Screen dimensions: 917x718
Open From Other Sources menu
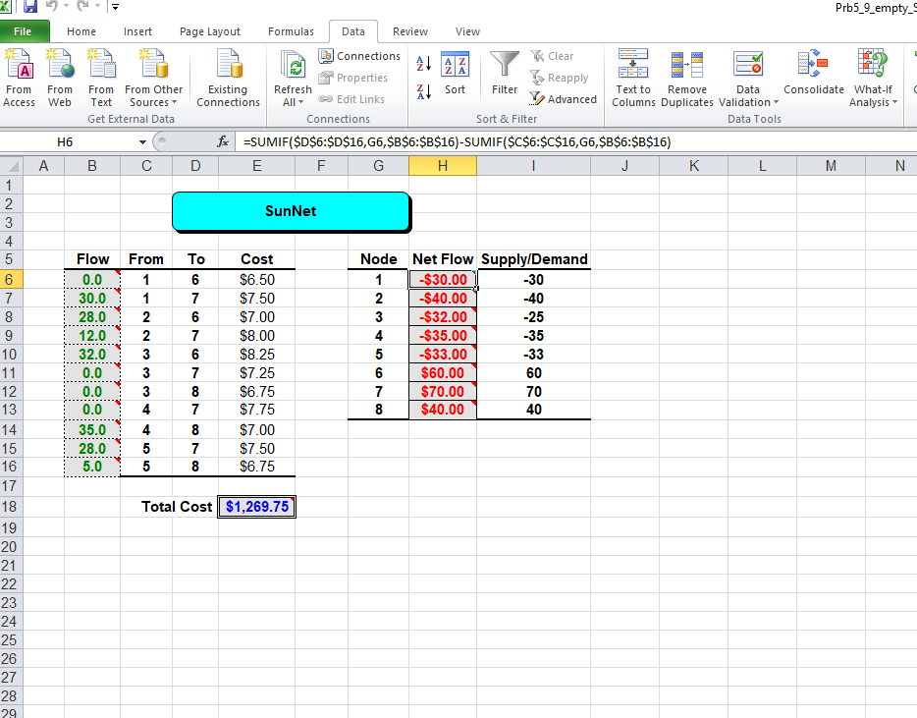pyautogui.click(x=154, y=78)
